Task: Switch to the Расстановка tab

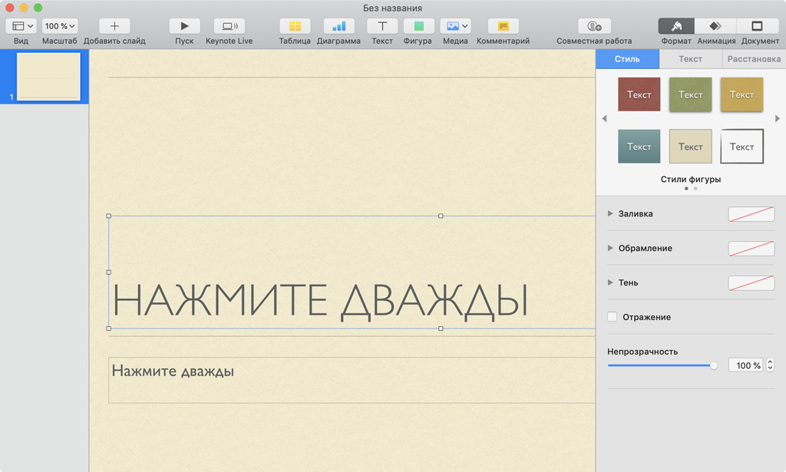Action: click(754, 59)
